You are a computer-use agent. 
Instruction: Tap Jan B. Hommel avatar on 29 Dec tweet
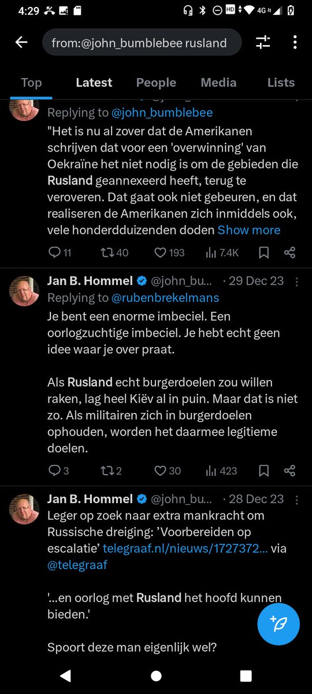24,291
